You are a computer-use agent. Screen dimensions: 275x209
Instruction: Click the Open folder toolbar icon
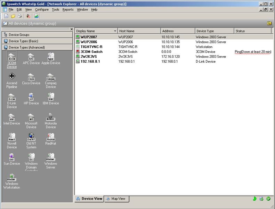[x=13, y=16]
